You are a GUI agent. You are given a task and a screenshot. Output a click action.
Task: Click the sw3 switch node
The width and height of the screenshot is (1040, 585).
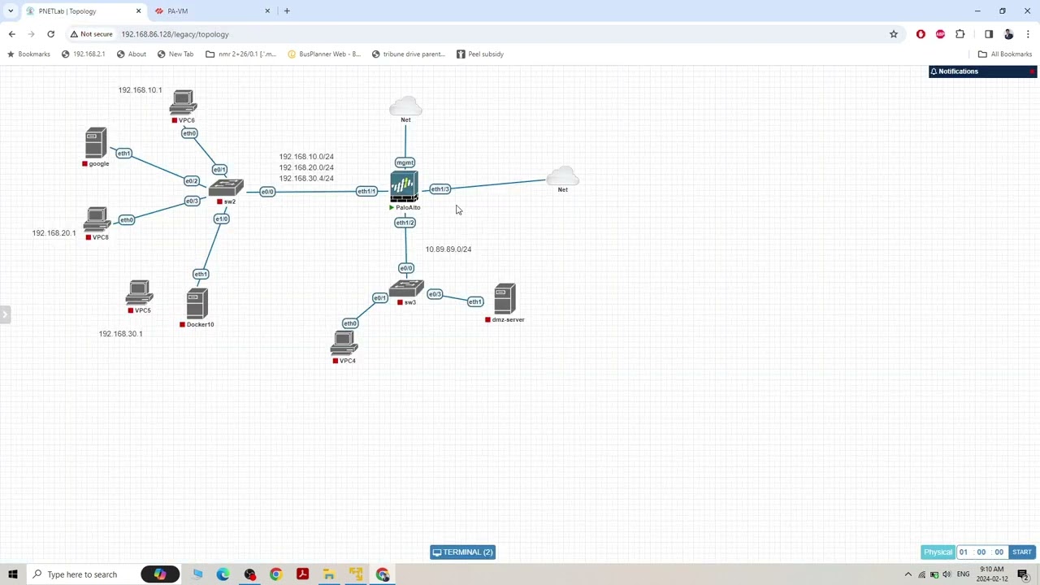click(406, 289)
